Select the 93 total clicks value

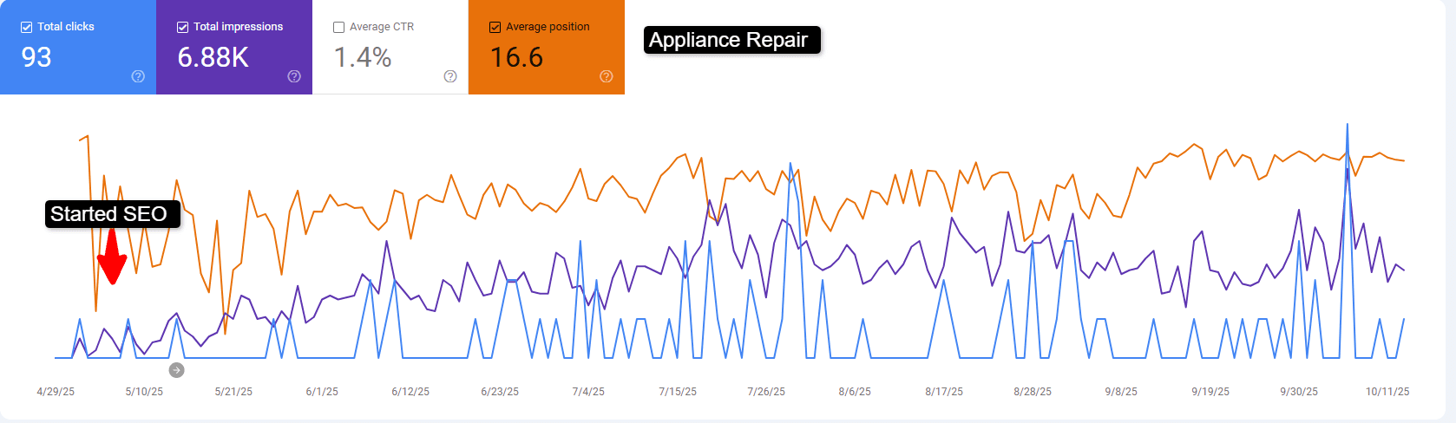36,57
